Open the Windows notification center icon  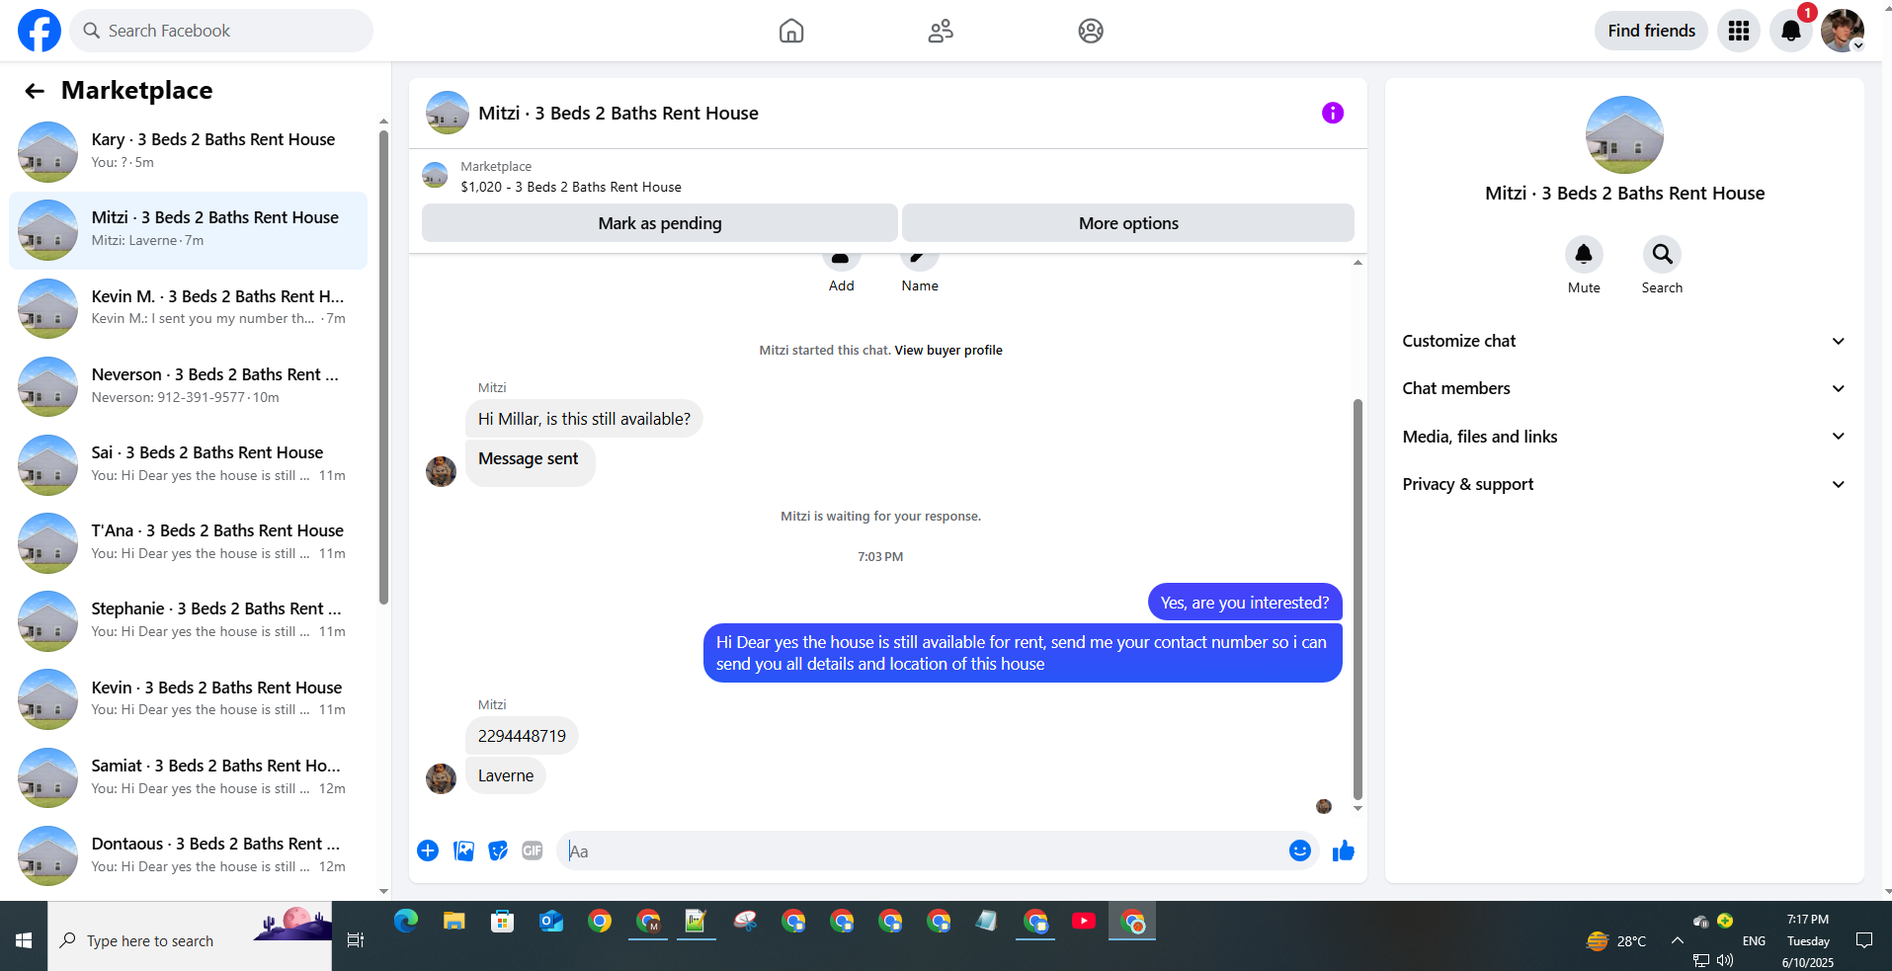1864,940
